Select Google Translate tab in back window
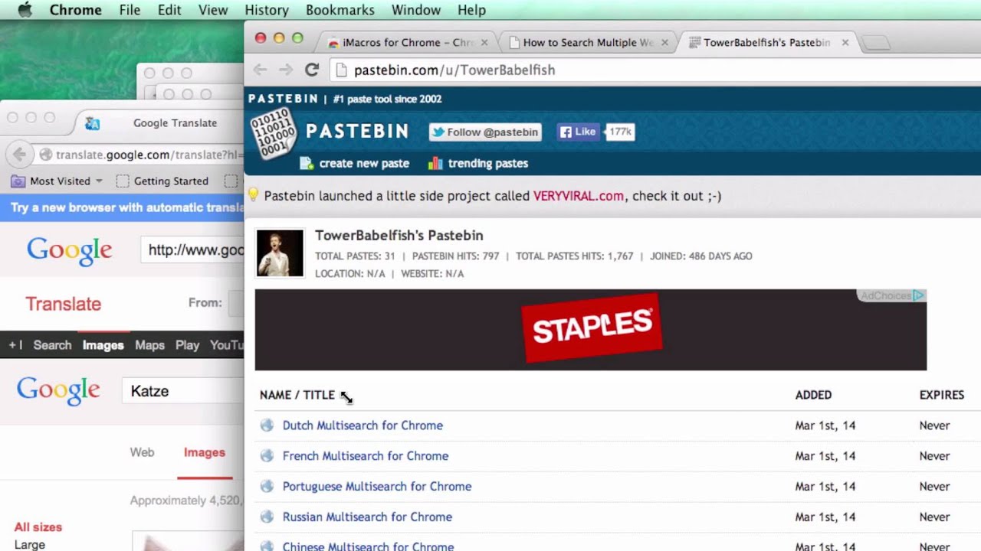This screenshot has height=551, width=981. (159, 122)
